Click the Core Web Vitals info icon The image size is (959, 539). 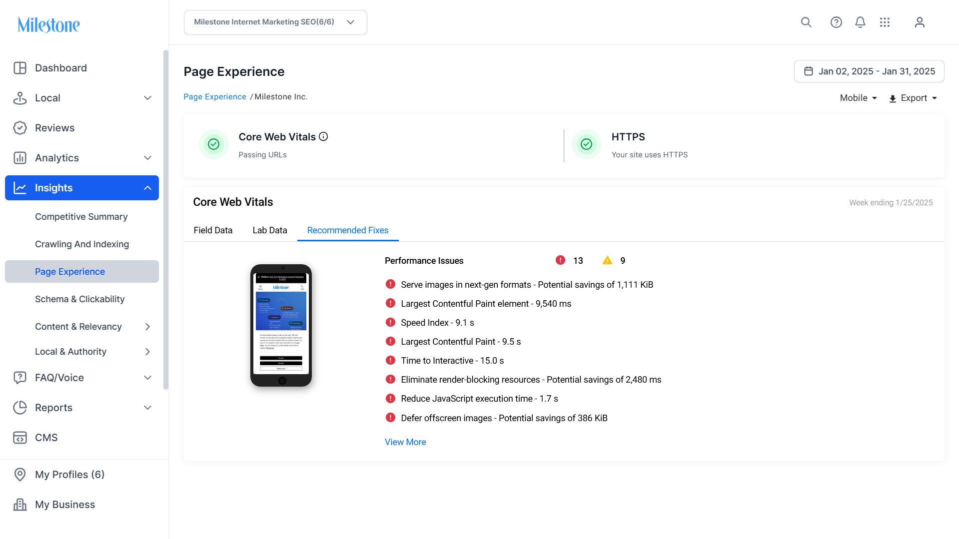323,136
